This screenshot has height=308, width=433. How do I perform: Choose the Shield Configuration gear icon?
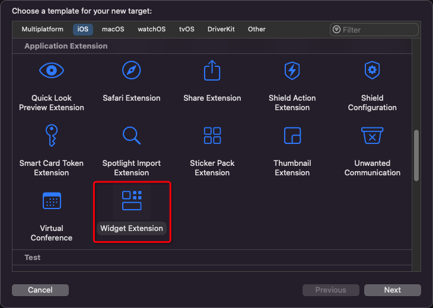tap(372, 70)
